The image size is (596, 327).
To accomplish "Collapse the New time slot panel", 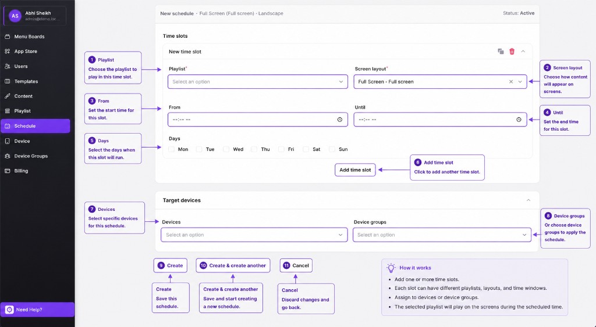I will (x=523, y=51).
